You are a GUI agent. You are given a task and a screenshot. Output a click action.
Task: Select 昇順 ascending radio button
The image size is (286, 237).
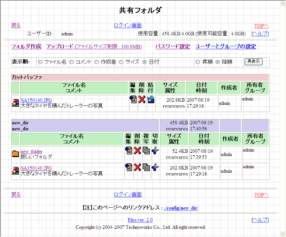coord(198,62)
